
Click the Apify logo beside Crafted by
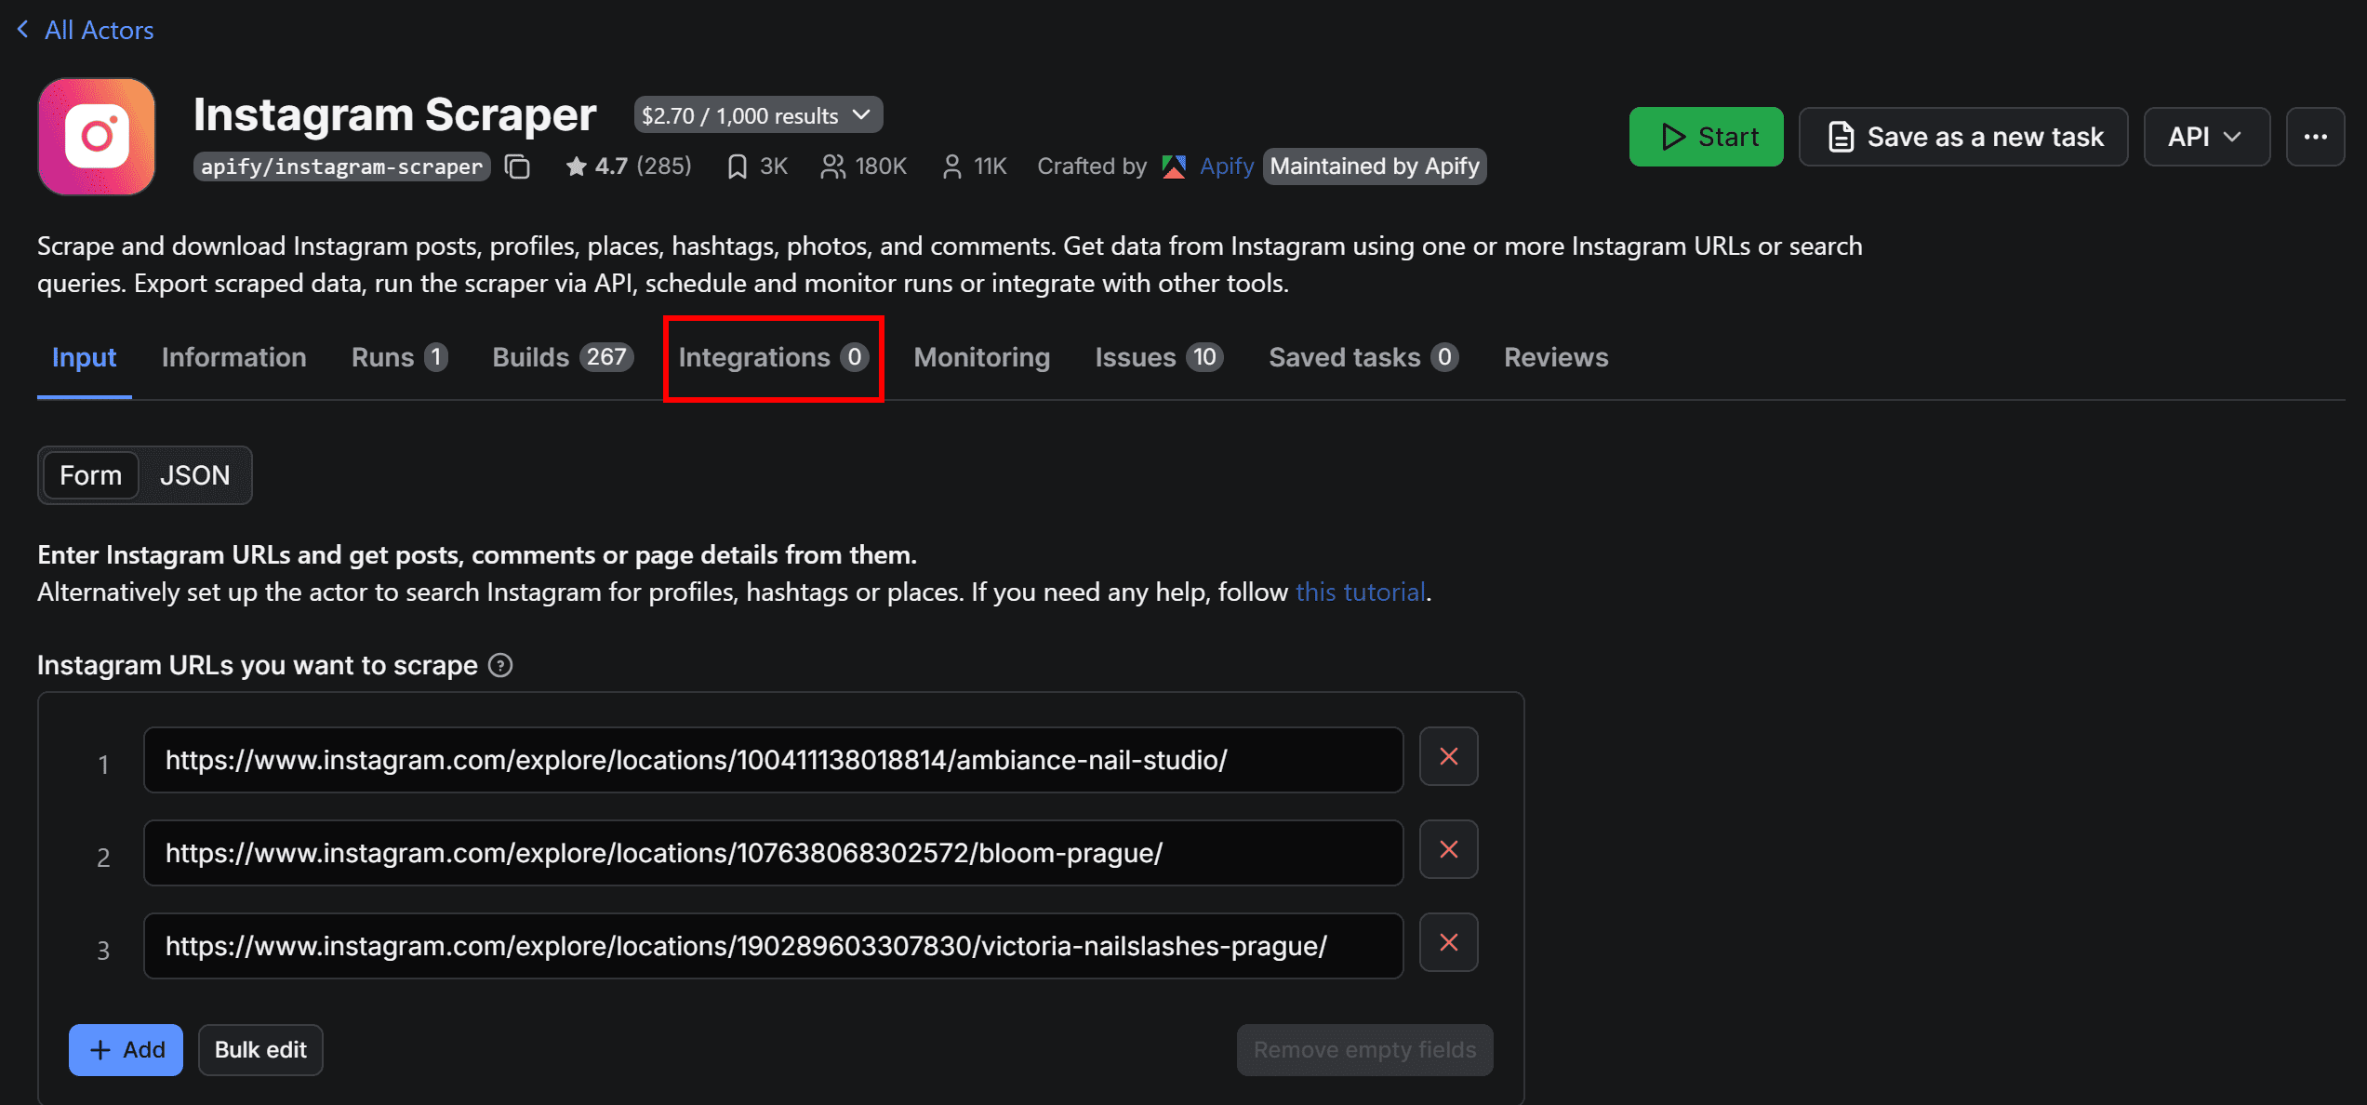pos(1174,166)
